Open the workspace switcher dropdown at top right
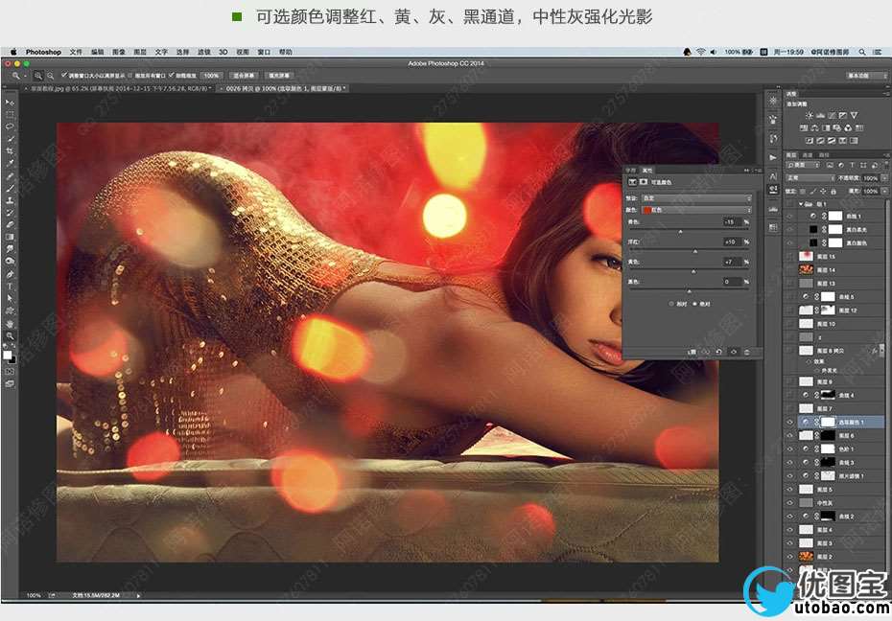This screenshot has width=892, height=621. (x=867, y=76)
